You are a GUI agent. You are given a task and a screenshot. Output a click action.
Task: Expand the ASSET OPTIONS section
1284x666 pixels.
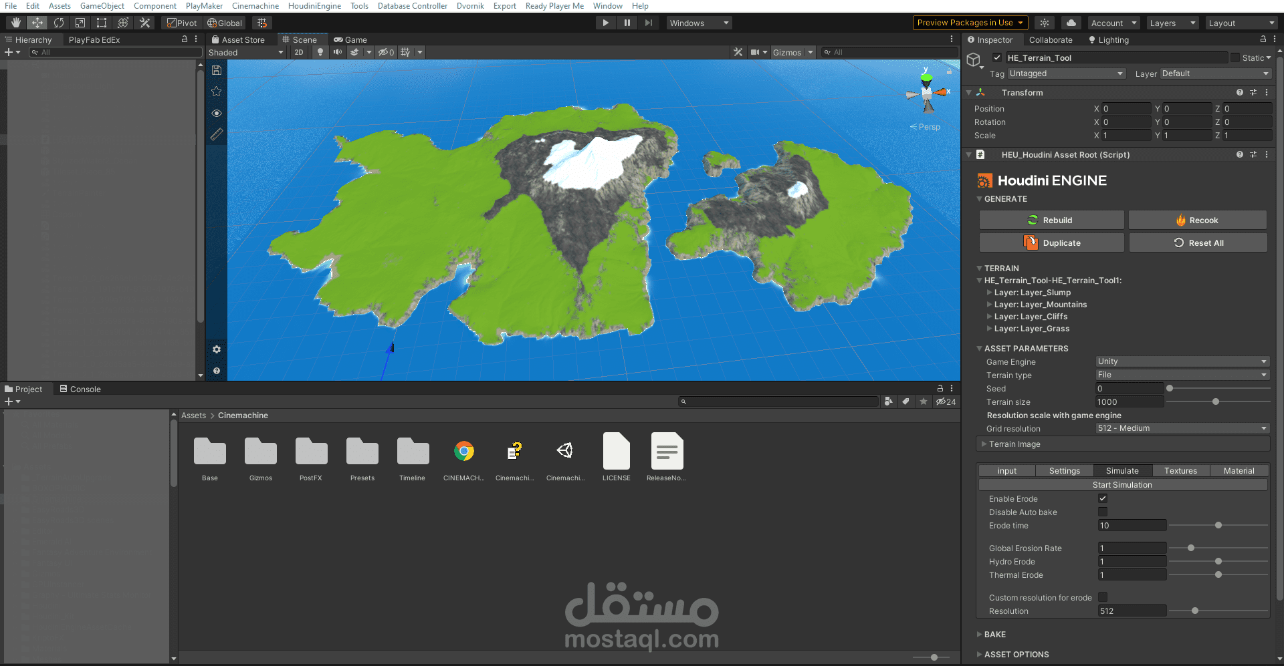point(980,655)
